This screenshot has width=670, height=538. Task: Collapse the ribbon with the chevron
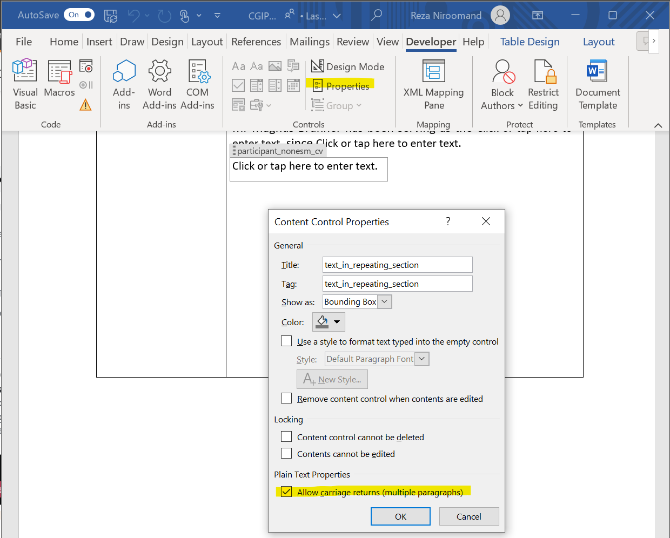[x=658, y=125]
